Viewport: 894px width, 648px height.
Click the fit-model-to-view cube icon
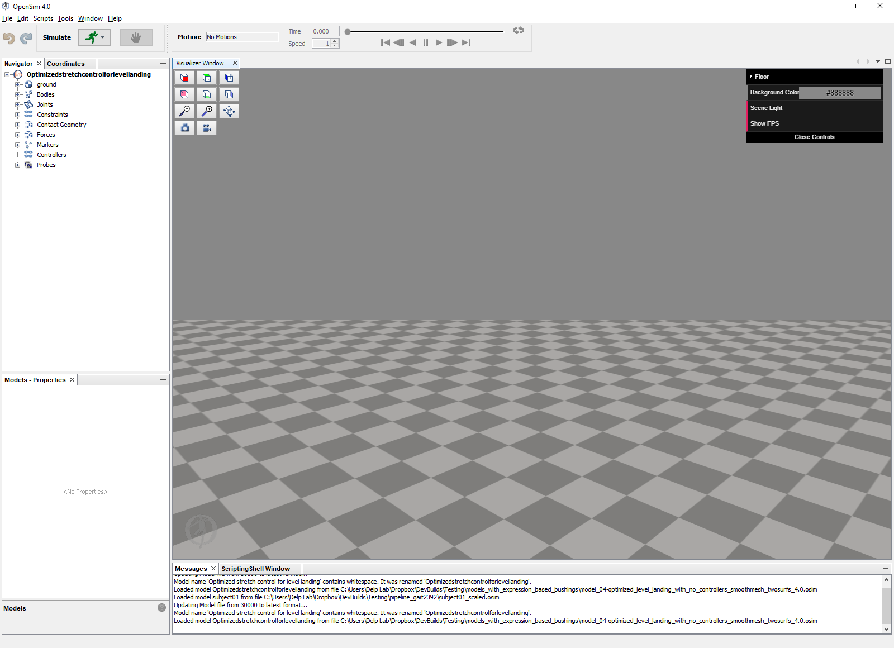pyautogui.click(x=229, y=111)
